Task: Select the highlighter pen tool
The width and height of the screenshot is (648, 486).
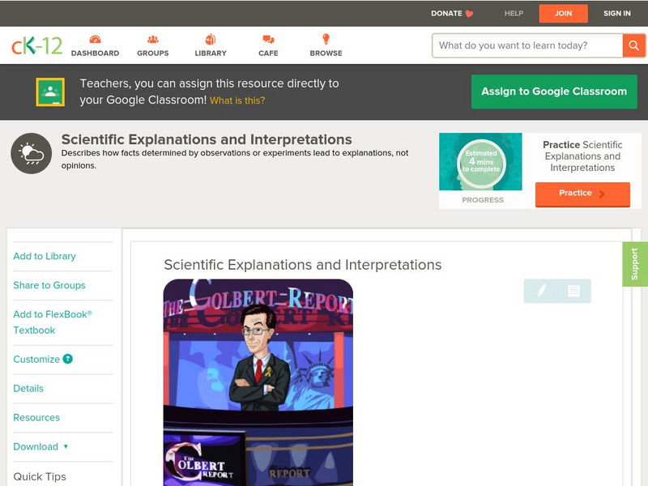Action: tap(541, 291)
